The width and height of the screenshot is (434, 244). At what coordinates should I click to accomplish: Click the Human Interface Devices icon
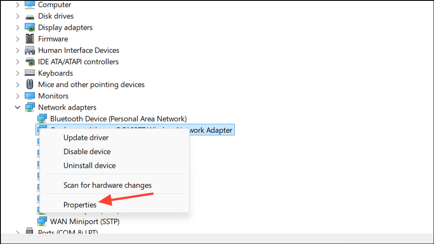click(30, 50)
